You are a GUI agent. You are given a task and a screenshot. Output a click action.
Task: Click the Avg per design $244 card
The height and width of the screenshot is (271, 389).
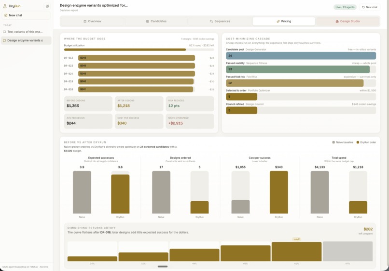(88, 121)
